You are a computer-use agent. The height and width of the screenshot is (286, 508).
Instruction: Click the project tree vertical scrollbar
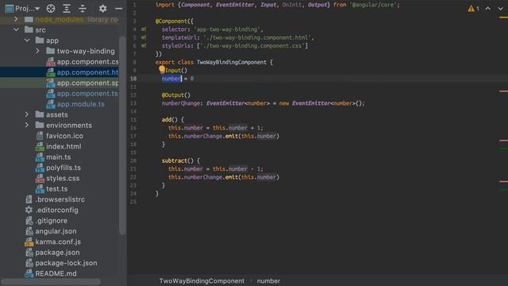[x=122, y=135]
